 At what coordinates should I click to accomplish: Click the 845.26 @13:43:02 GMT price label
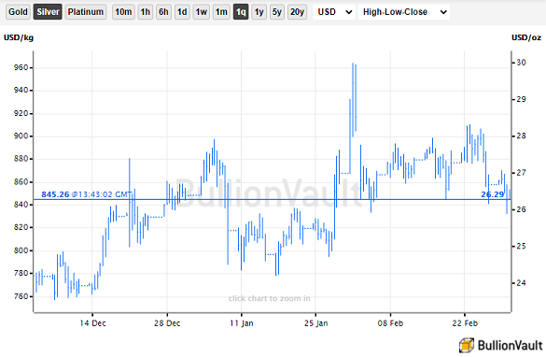pyautogui.click(x=87, y=194)
